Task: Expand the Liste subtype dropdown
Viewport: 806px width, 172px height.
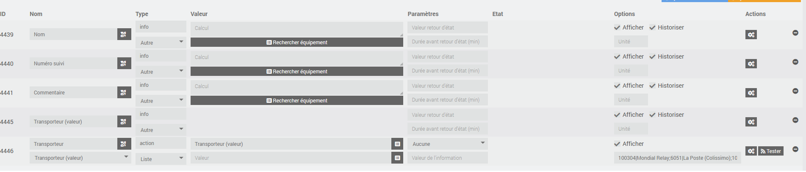Action: (x=161, y=159)
